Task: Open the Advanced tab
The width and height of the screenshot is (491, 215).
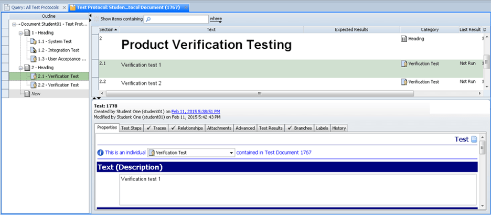Action: pos(245,128)
